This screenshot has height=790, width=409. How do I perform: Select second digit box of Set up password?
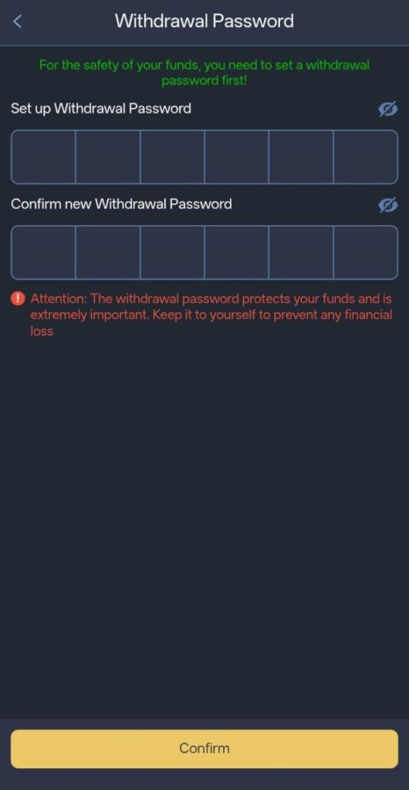108,157
